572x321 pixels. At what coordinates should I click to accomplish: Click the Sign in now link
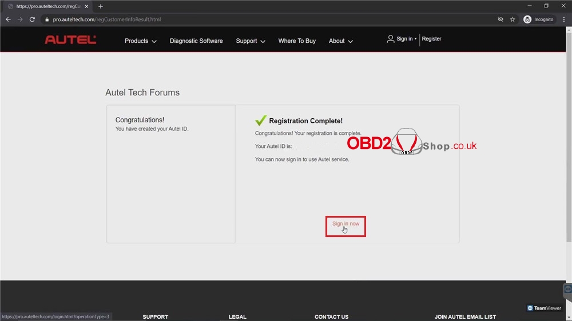pyautogui.click(x=345, y=224)
